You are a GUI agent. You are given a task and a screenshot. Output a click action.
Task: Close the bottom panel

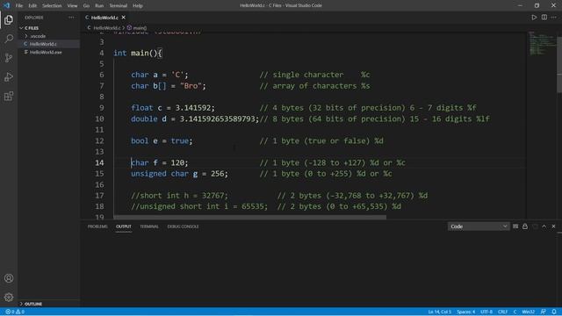[x=553, y=226]
